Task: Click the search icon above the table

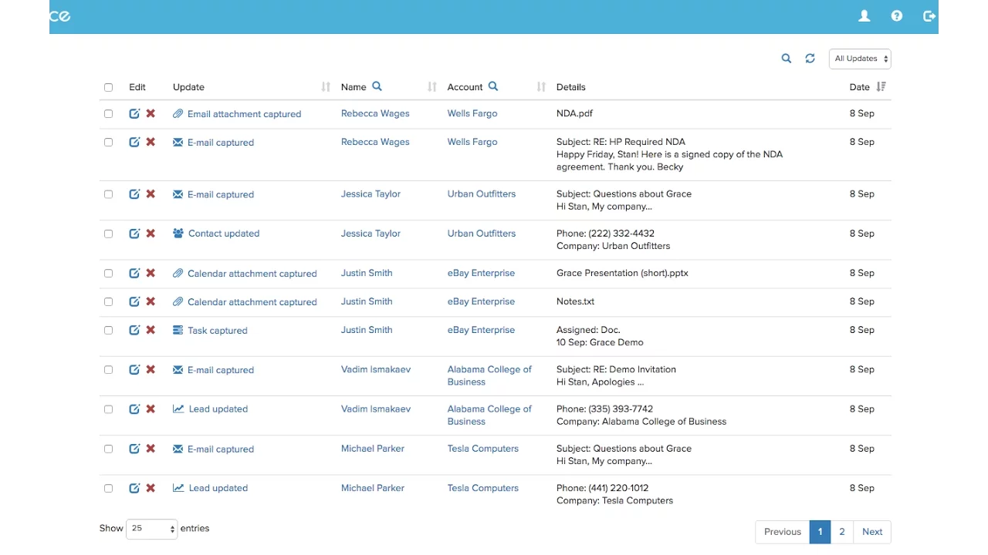Action: pos(786,59)
